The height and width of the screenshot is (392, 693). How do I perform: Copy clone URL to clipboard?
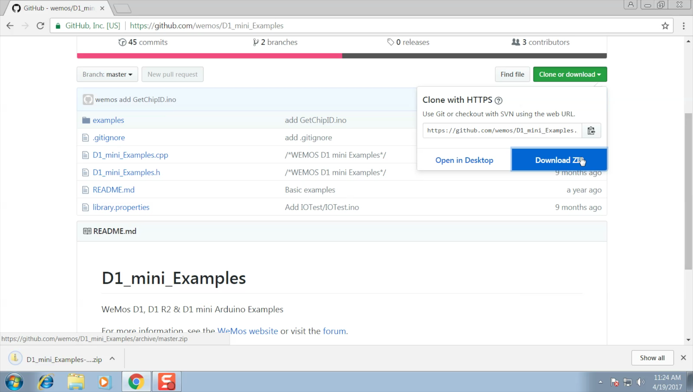tap(591, 130)
